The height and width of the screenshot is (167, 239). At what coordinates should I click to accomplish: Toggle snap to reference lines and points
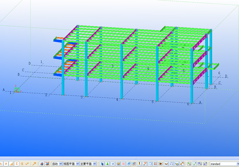coord(41,164)
